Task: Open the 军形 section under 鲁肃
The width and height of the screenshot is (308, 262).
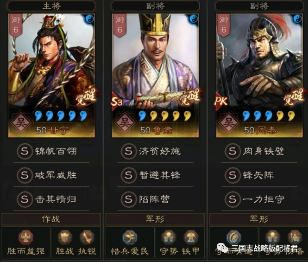Action: pos(155,219)
